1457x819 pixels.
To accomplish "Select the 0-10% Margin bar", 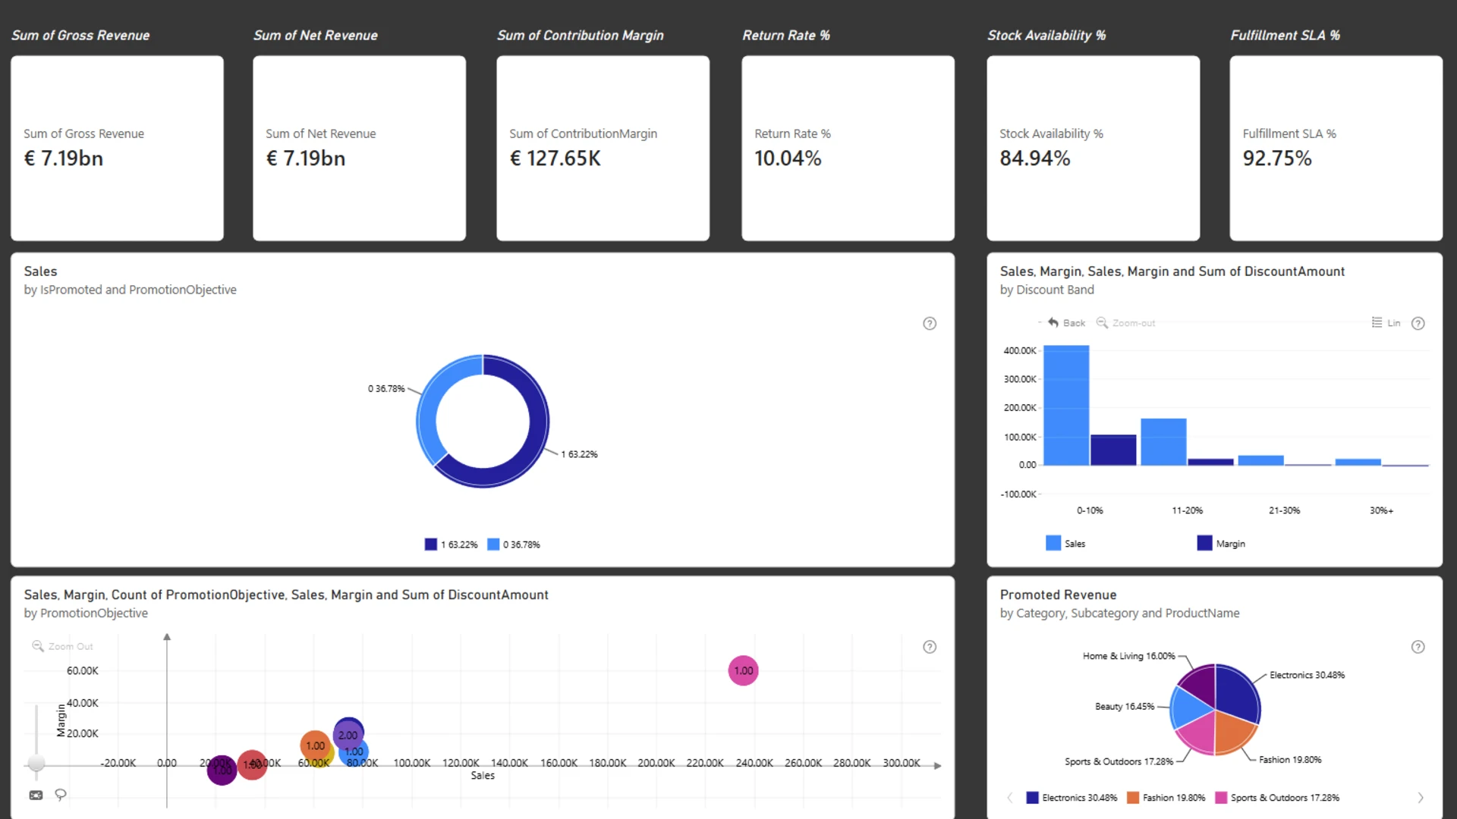I will [1113, 450].
